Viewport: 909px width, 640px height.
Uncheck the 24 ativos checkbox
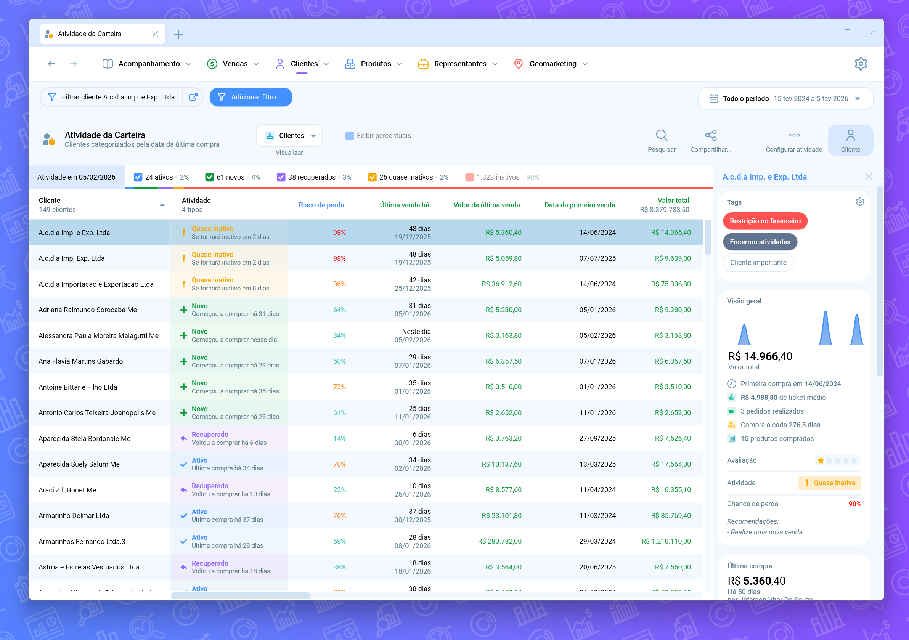tap(138, 177)
